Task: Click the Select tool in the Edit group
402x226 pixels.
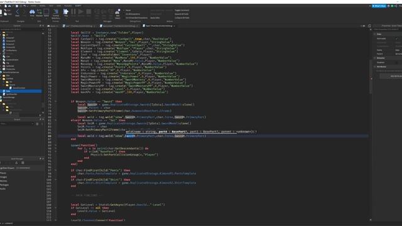Action: pos(46,13)
